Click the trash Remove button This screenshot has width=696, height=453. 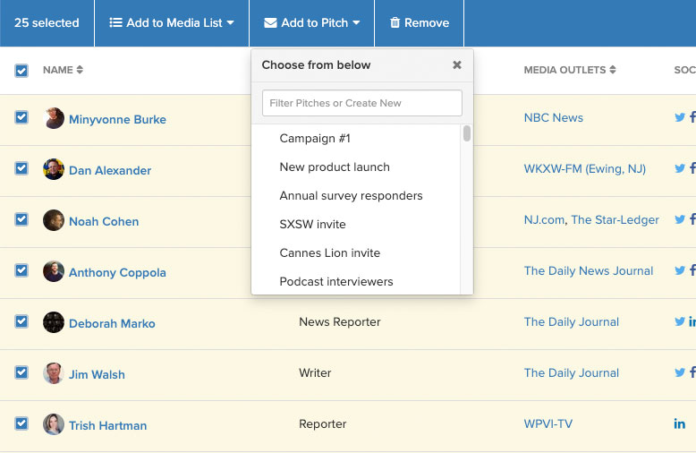[420, 22]
